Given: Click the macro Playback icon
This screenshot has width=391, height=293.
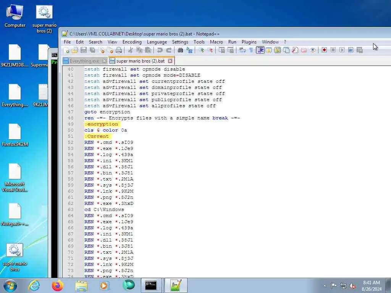Looking at the screenshot, I should coord(342,50).
